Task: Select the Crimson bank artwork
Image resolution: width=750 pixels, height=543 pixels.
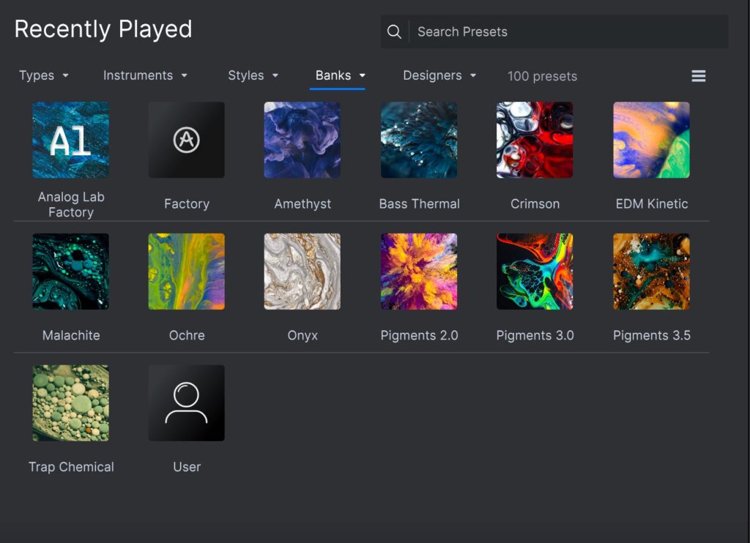Action: [x=535, y=140]
